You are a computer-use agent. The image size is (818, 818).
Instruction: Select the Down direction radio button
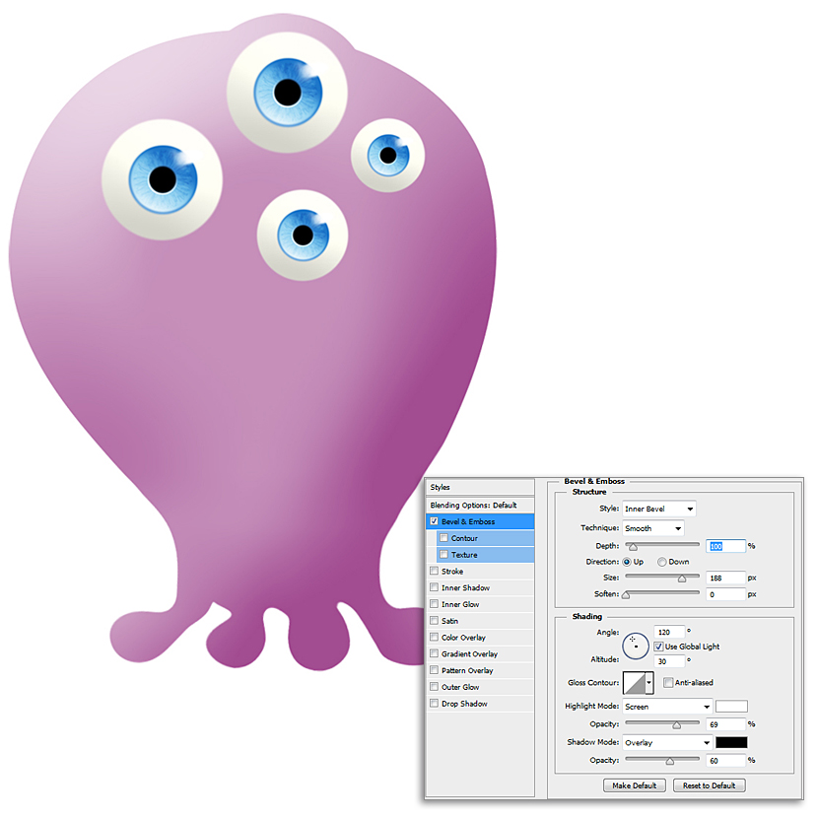pos(661,562)
